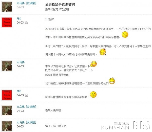Click the bold thread title 原来松鼠是你老婆啊

click(x=60, y=5)
